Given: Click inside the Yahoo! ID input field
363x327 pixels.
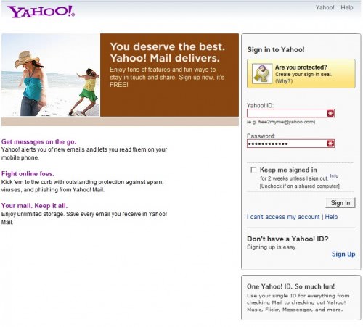Looking at the screenshot, I should click(x=287, y=113).
